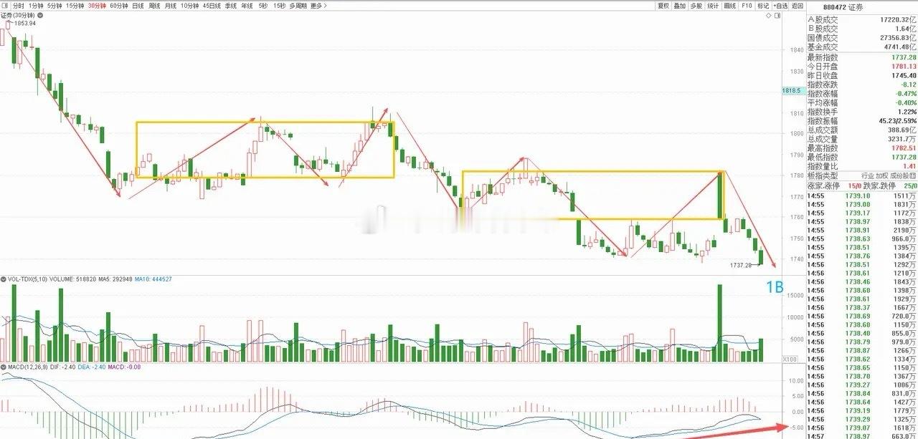The image size is (918, 439).
Task: Select the 5秒 period tab
Action: tap(262, 5)
